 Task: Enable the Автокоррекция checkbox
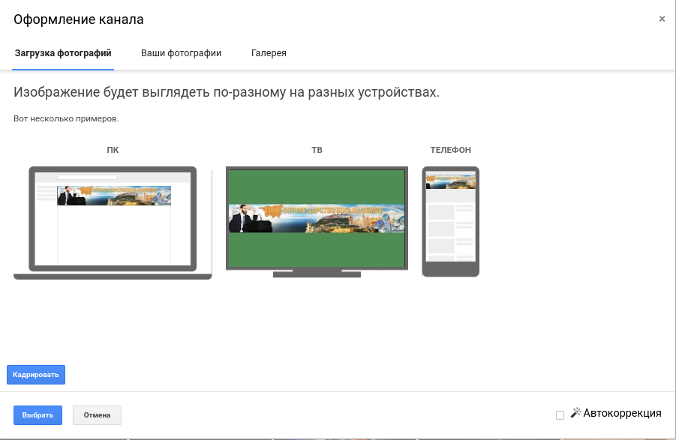click(560, 415)
